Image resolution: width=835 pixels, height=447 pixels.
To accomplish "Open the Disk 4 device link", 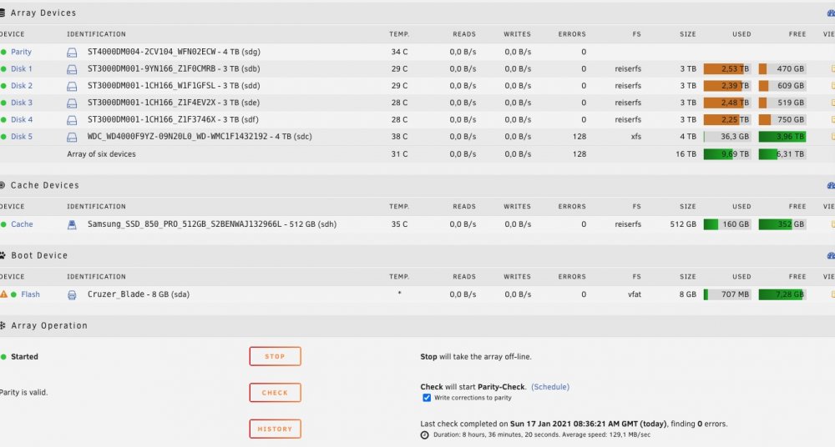I will coord(22,120).
